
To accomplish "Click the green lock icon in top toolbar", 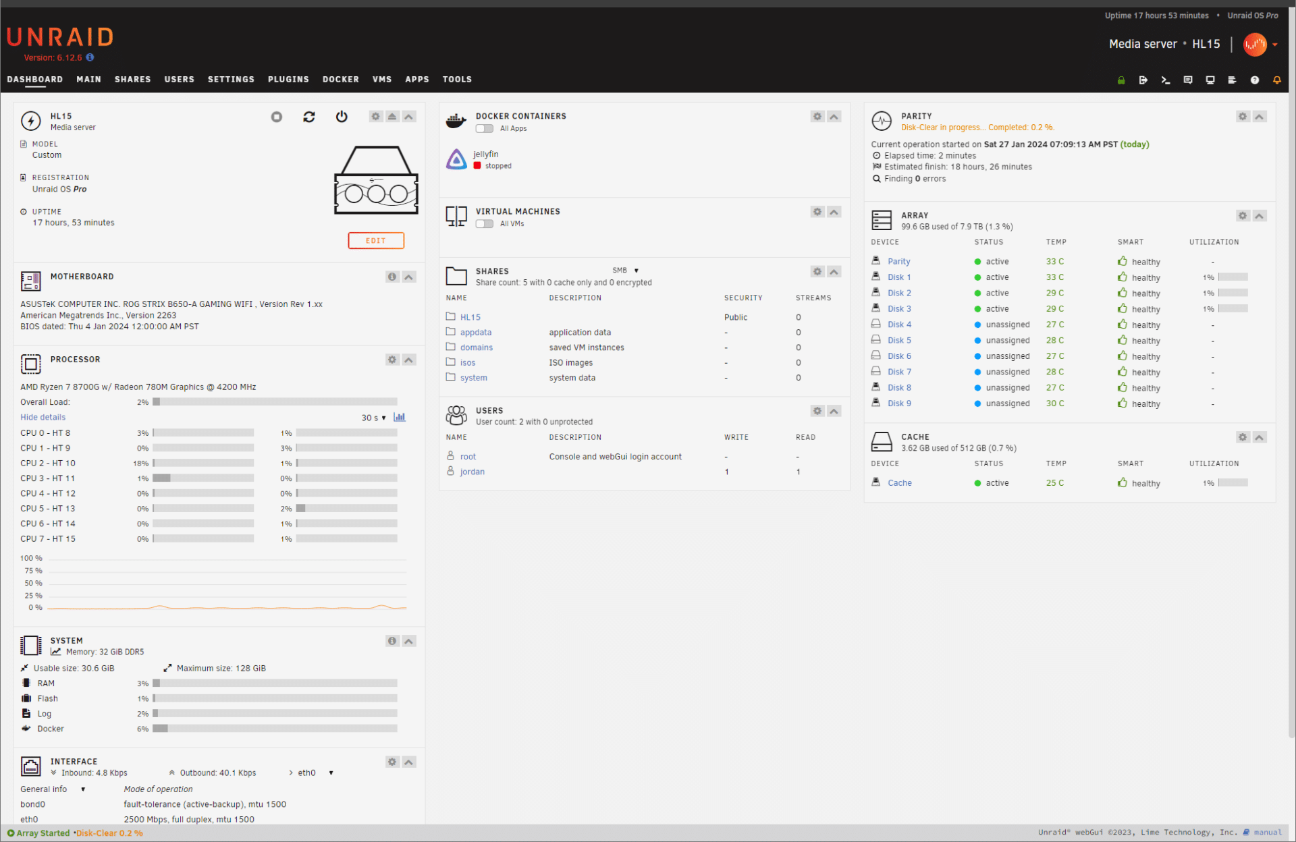I will pyautogui.click(x=1121, y=80).
